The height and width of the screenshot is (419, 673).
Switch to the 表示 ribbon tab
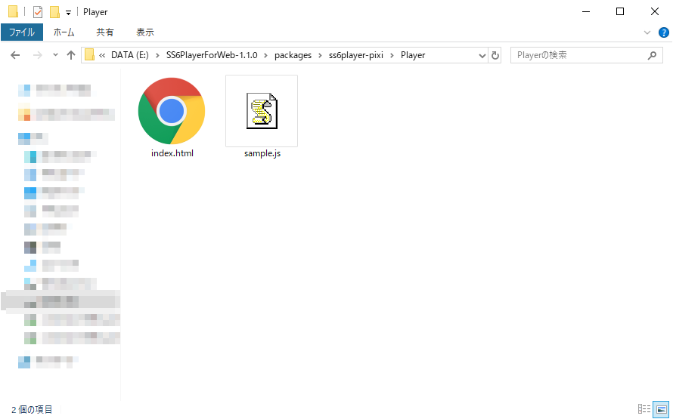point(145,32)
